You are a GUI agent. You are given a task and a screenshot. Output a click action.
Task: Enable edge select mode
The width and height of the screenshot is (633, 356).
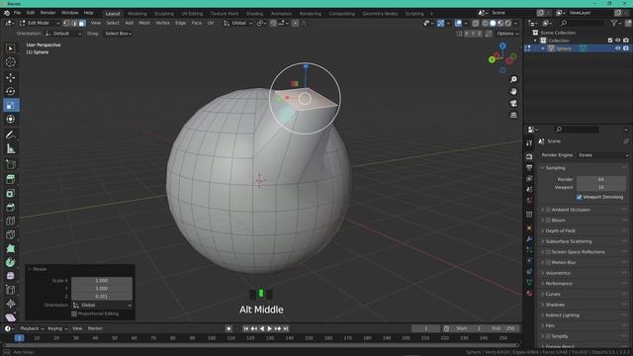pyautogui.click(x=74, y=23)
